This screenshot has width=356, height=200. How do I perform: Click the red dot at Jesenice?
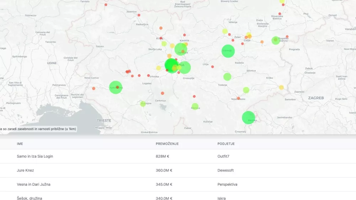tap(139, 15)
